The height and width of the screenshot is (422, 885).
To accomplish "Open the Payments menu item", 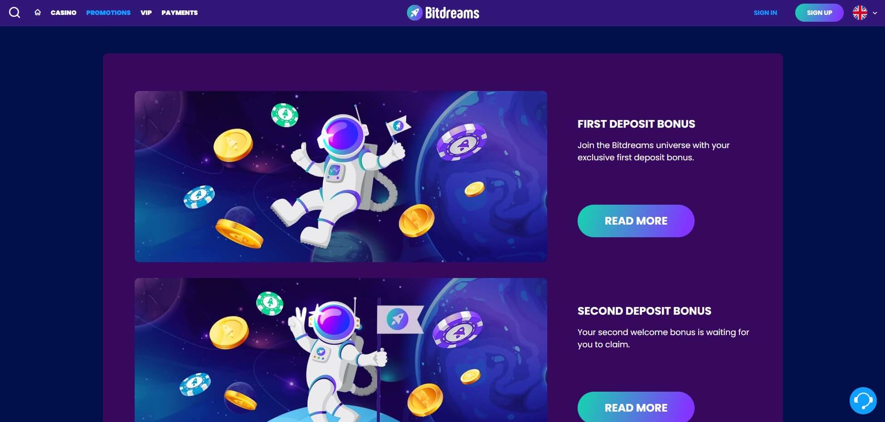I will (180, 13).
